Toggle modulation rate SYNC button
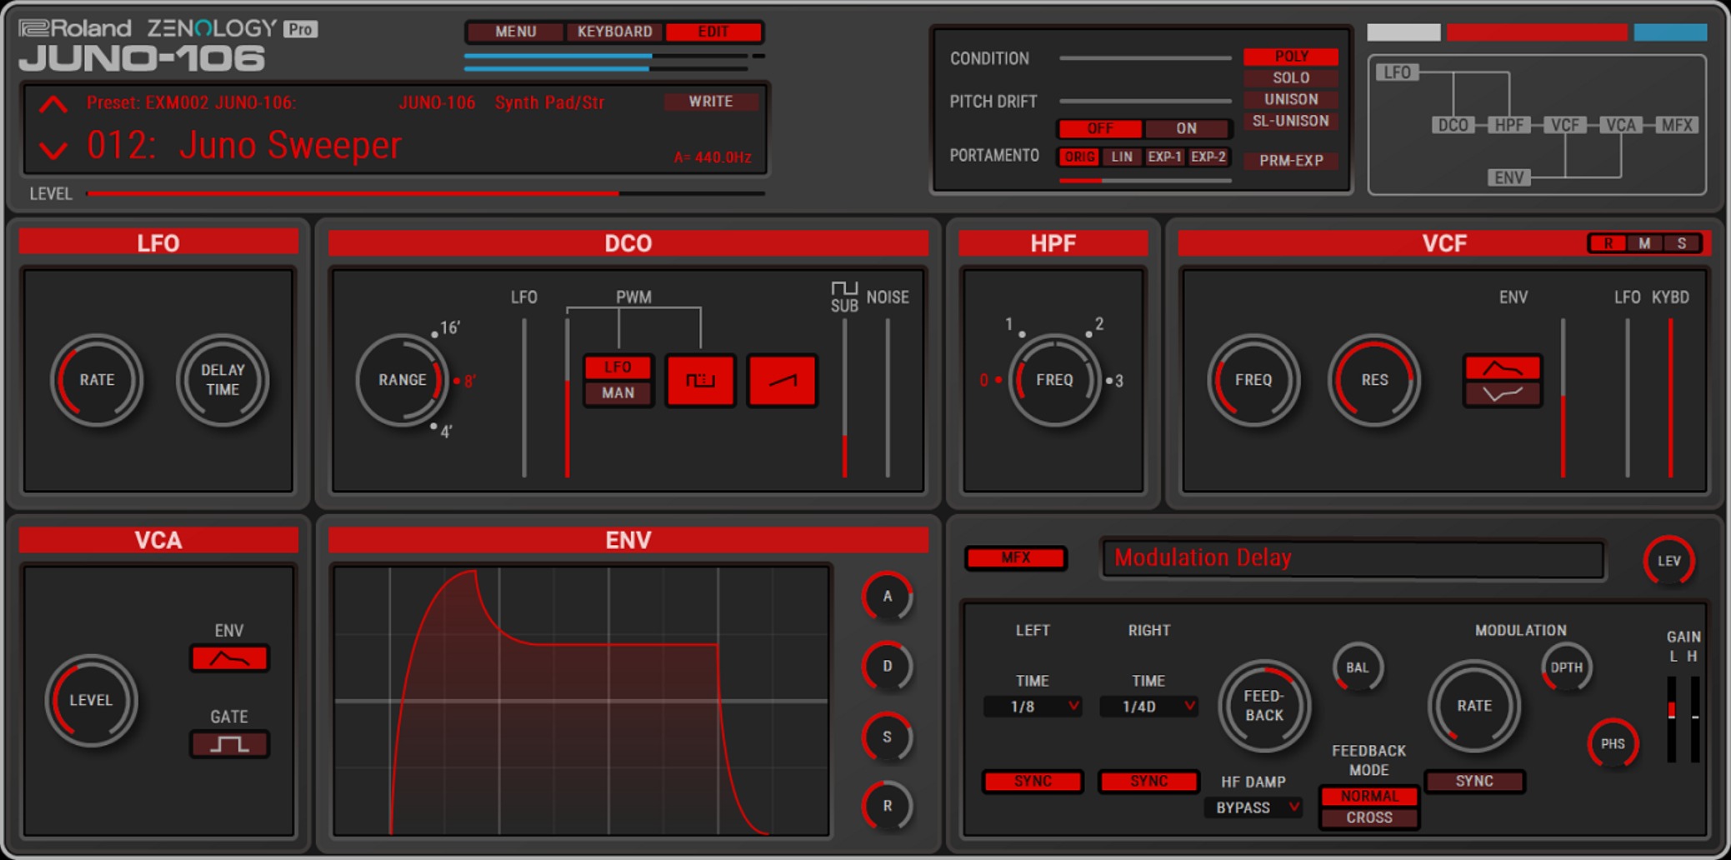The height and width of the screenshot is (860, 1731). [x=1474, y=781]
